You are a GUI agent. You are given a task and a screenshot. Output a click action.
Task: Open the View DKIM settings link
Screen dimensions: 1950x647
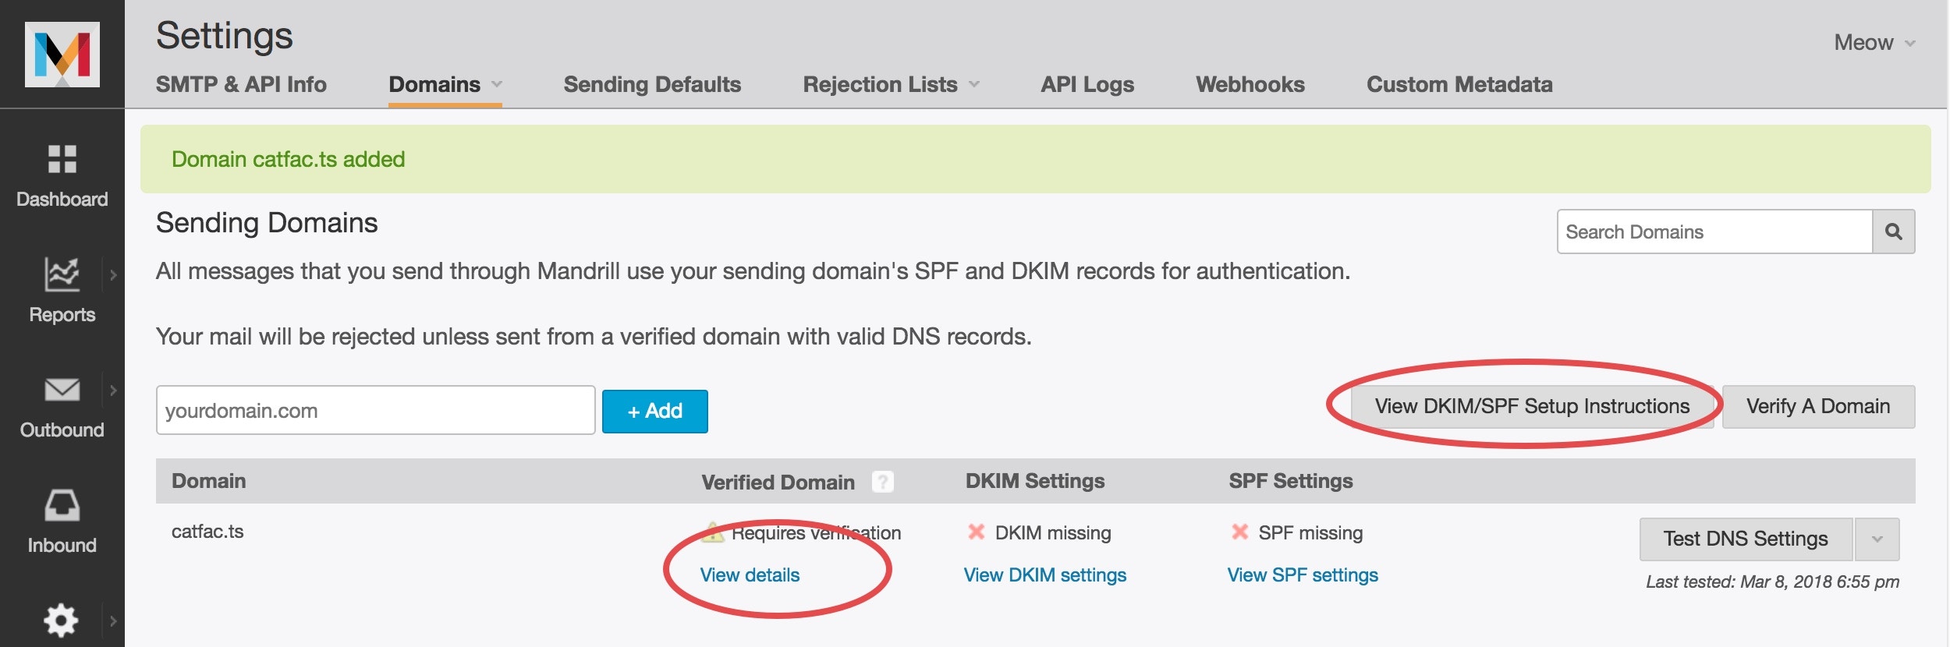tap(1045, 575)
